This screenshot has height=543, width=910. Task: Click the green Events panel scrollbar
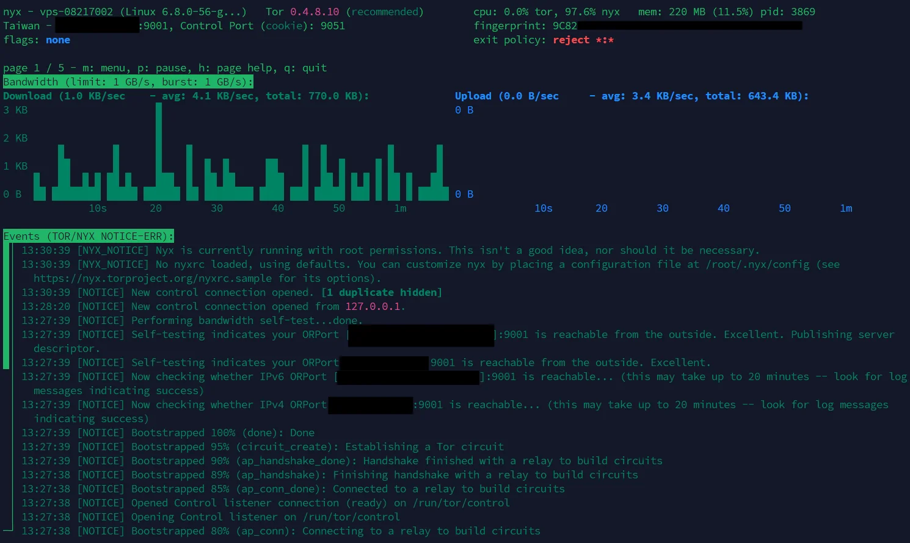pos(6,305)
